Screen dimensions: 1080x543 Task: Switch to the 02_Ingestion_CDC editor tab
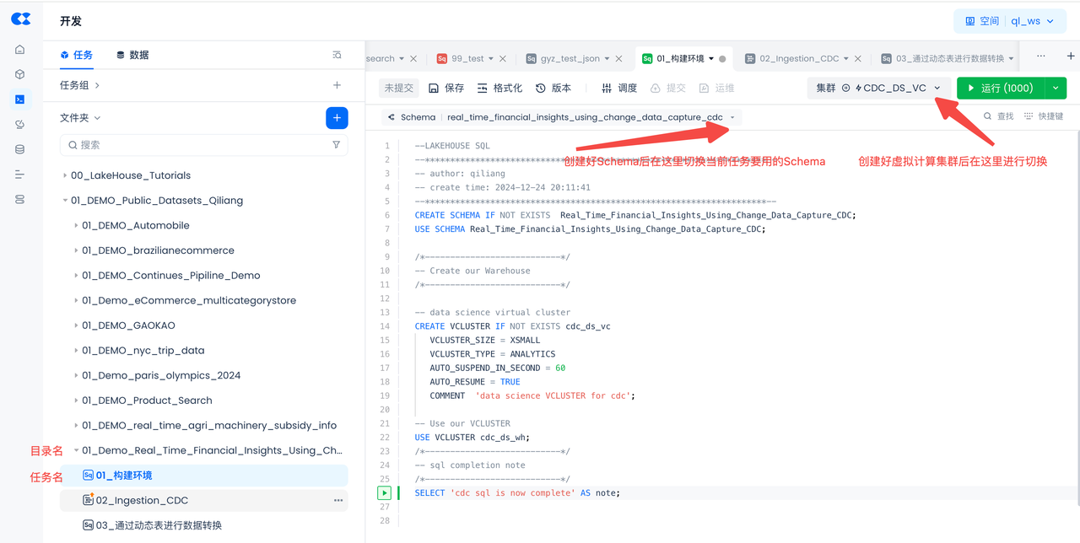[798, 59]
